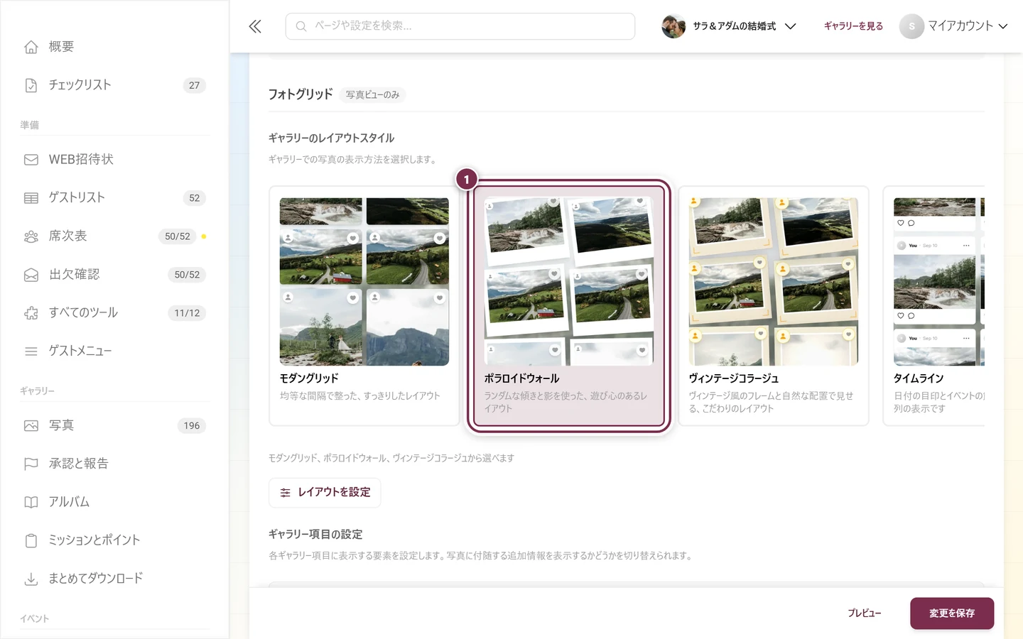Viewport: 1023px width, 639px height.
Task: Select the モダングリッド layout card
Action: (364, 306)
